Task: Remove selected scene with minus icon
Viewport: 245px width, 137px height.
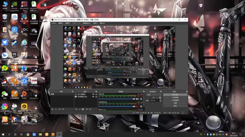Action: 56,109
